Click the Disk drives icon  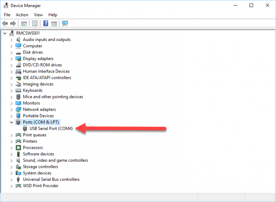[x=18, y=53]
